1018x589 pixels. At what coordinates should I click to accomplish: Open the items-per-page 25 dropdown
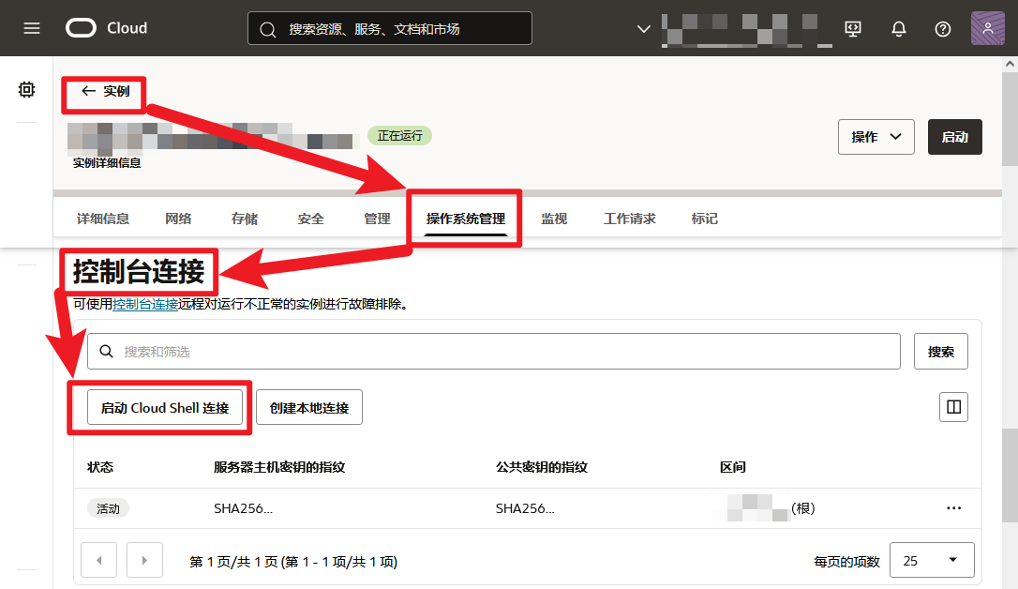[932, 560]
